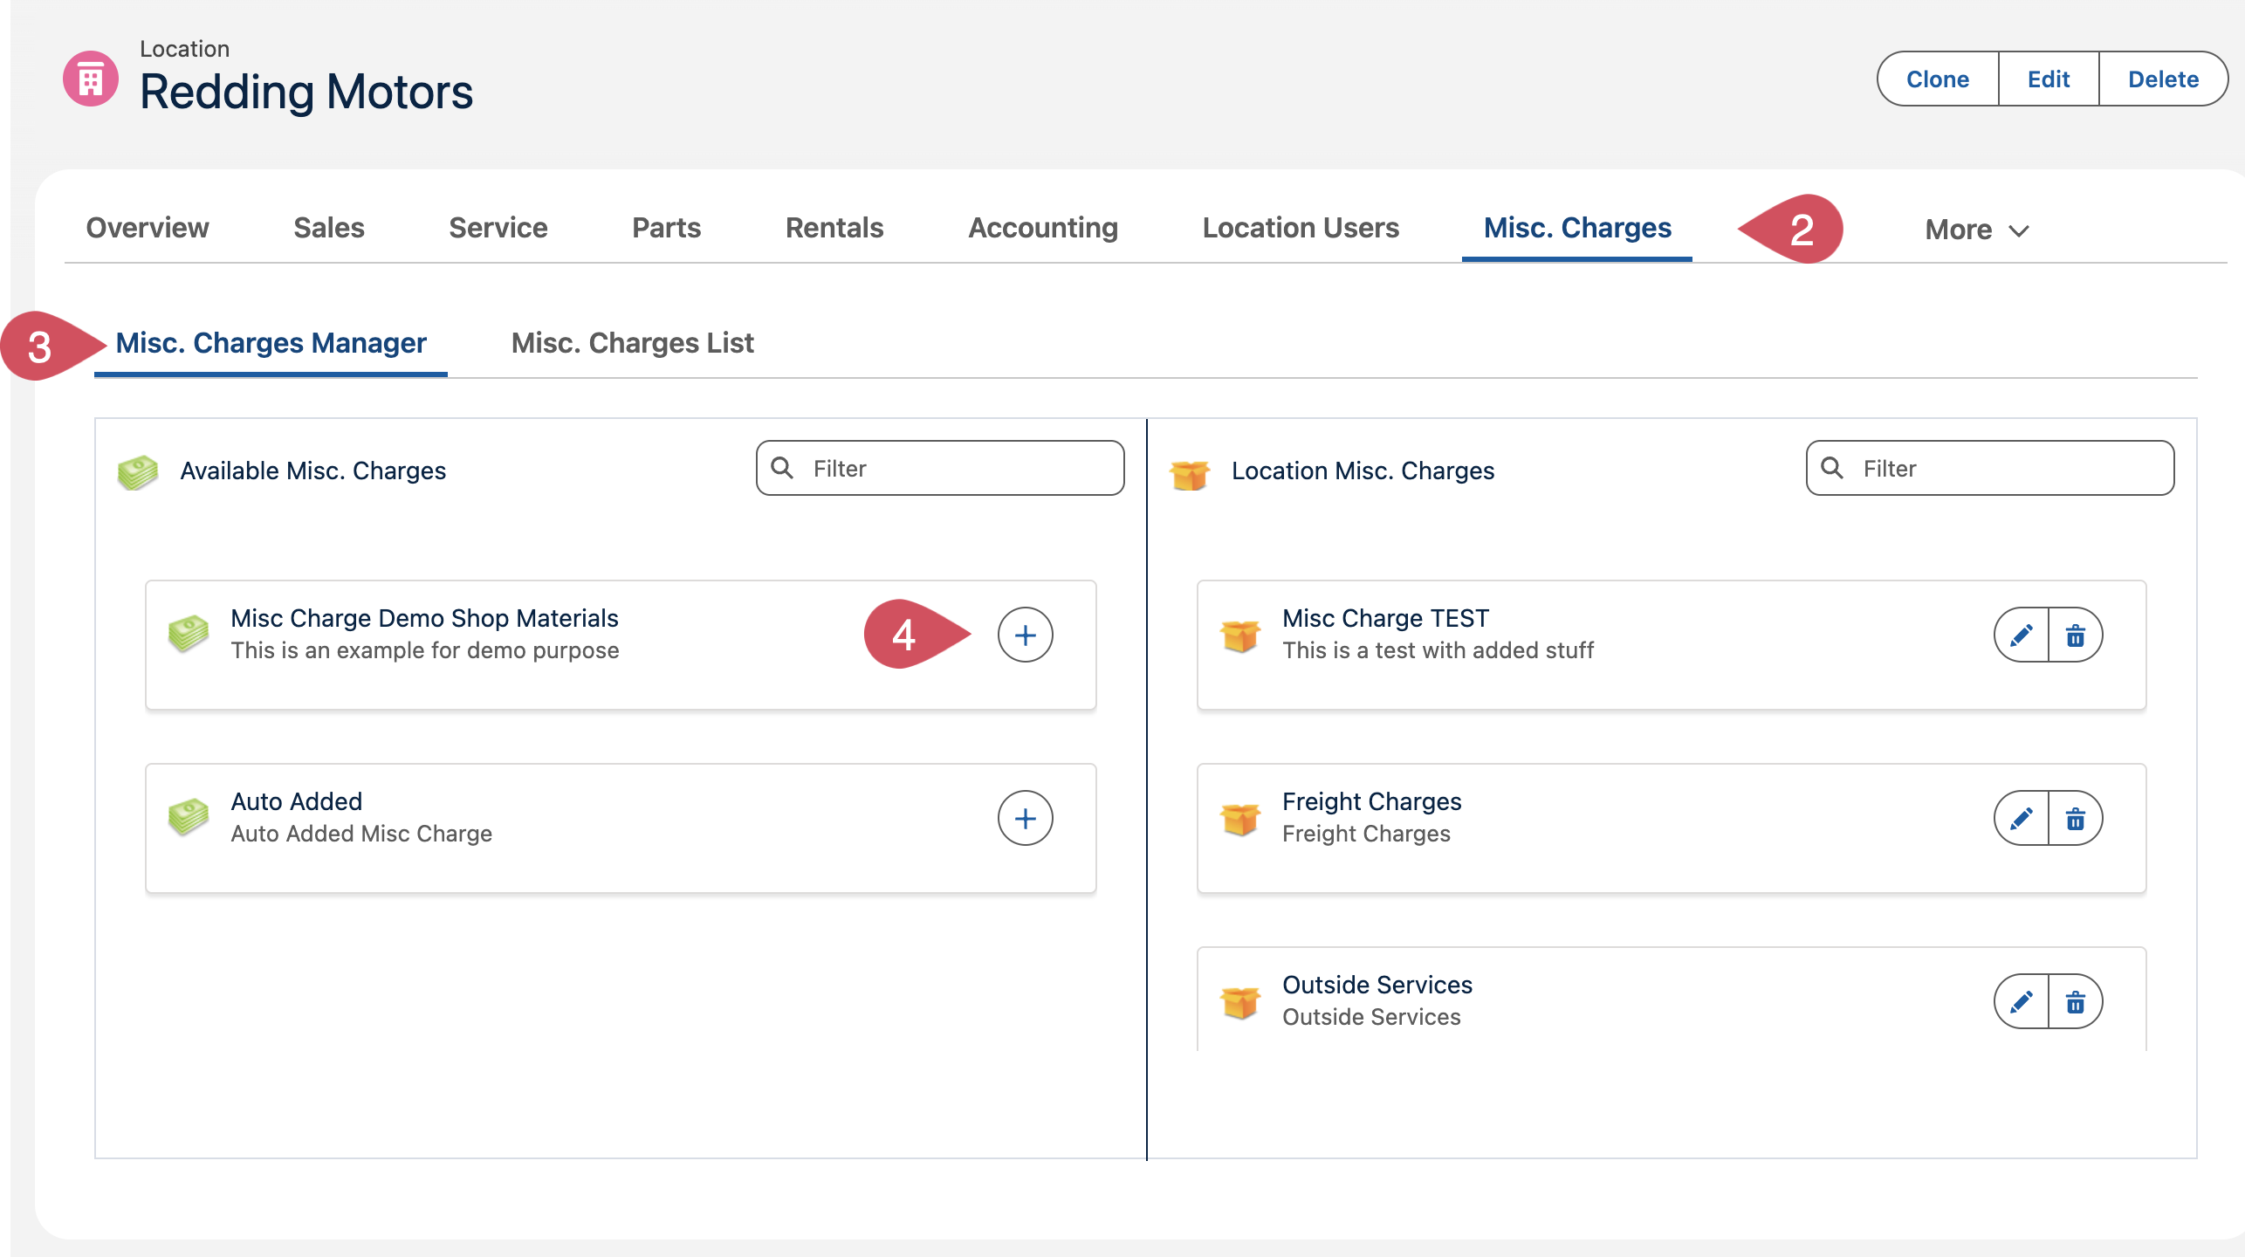This screenshot has width=2245, height=1257.
Task: Click the Clone button
Action: click(1938, 79)
